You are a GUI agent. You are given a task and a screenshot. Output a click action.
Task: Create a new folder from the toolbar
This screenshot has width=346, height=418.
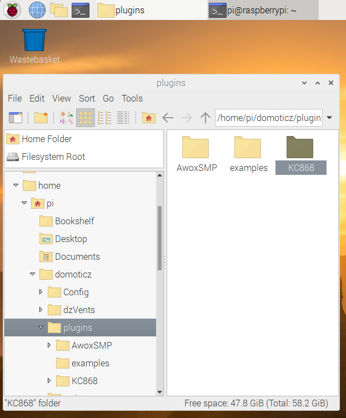click(x=41, y=117)
